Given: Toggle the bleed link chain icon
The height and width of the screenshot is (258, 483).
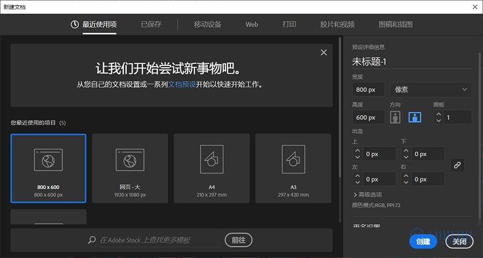Looking at the screenshot, I should [x=457, y=165].
